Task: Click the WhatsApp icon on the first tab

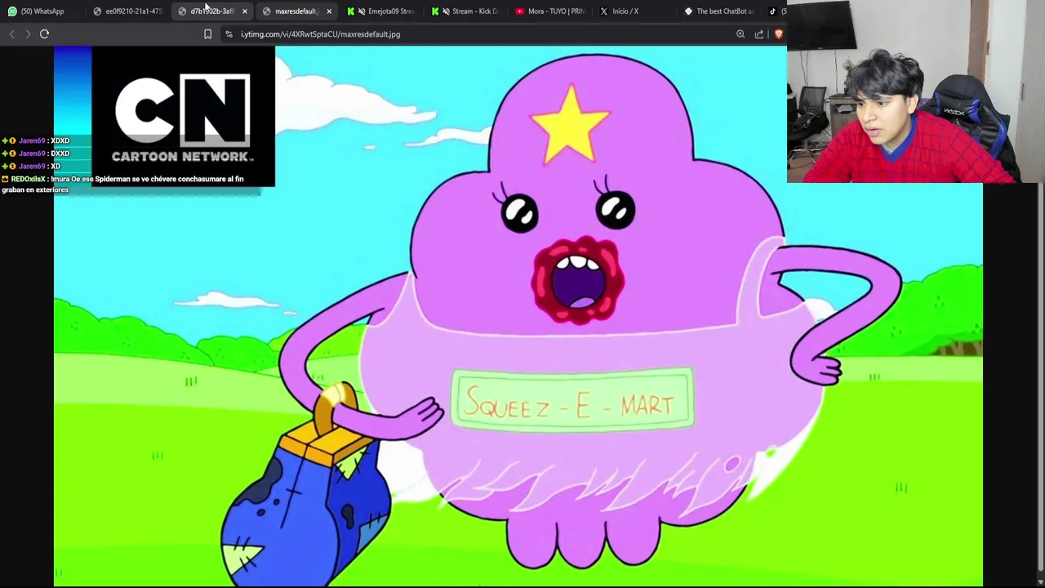Action: (x=12, y=11)
